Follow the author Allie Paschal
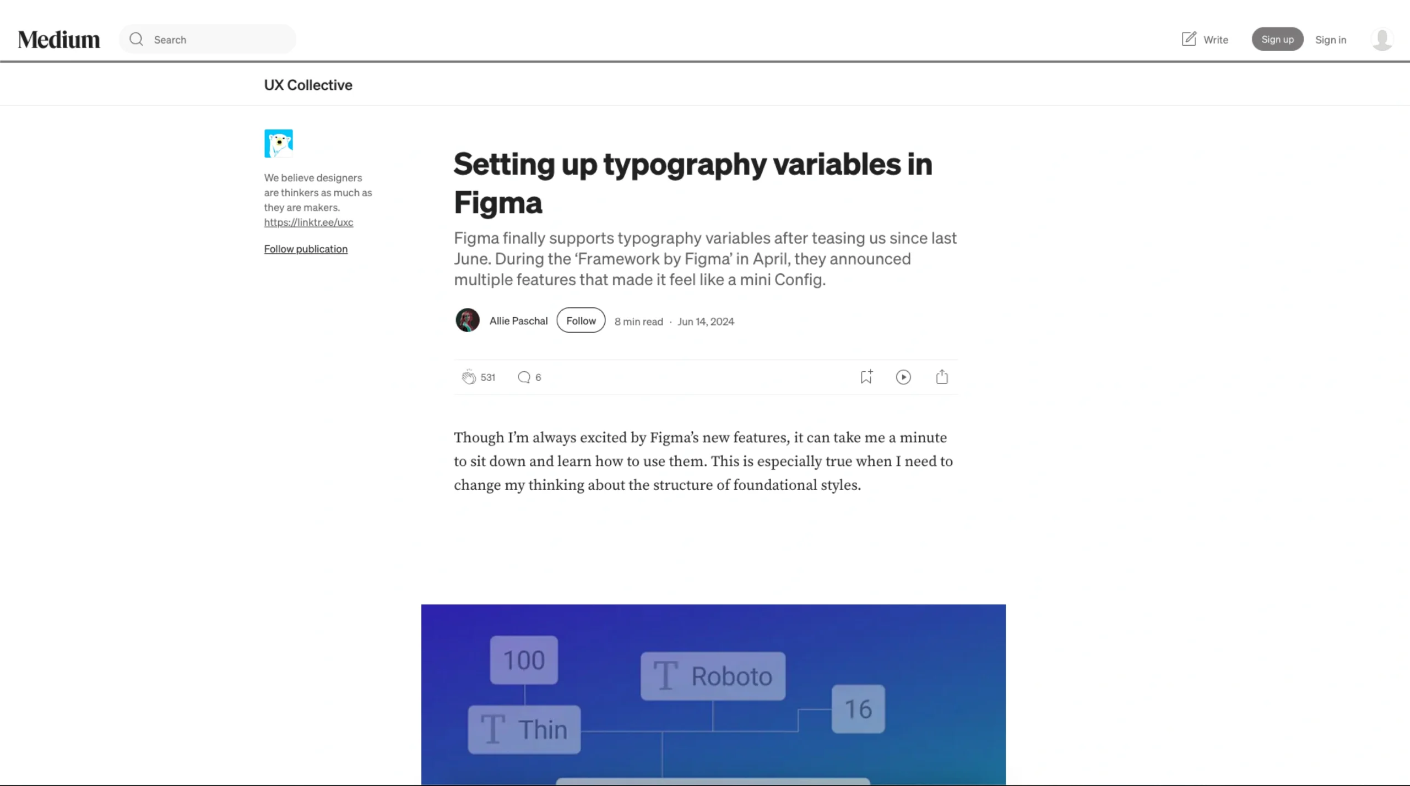 pyautogui.click(x=581, y=321)
